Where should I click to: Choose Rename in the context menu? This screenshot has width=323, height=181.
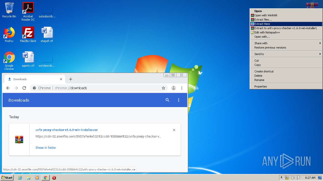point(286,80)
